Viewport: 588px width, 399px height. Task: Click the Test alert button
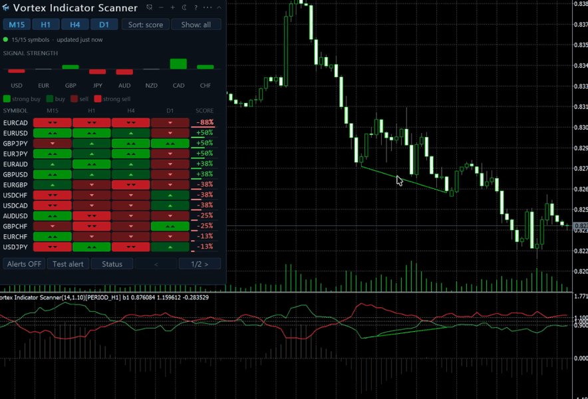[x=68, y=264]
